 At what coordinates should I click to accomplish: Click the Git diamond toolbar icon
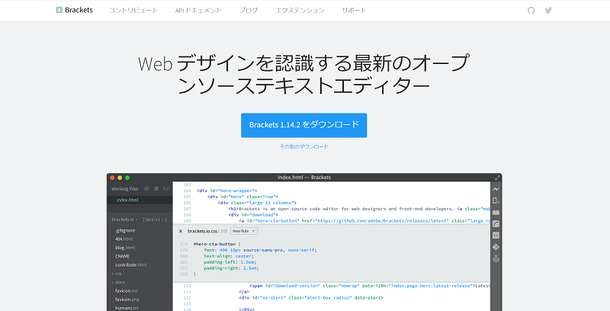click(496, 247)
